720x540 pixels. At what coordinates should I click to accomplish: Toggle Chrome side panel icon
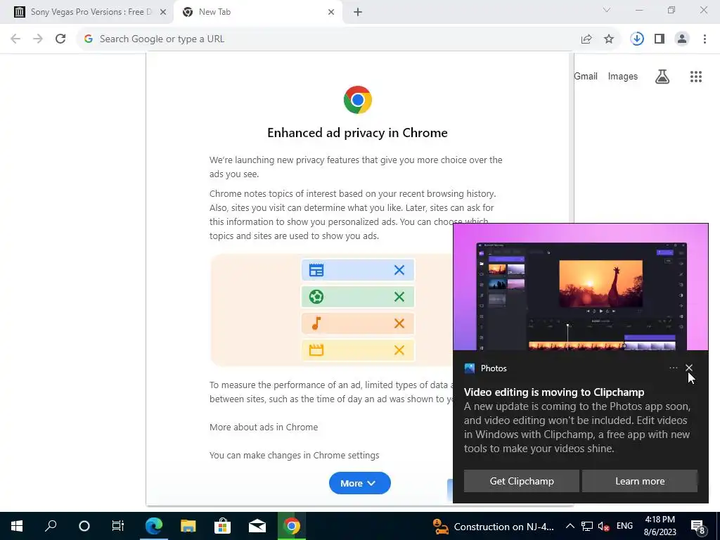coord(660,39)
